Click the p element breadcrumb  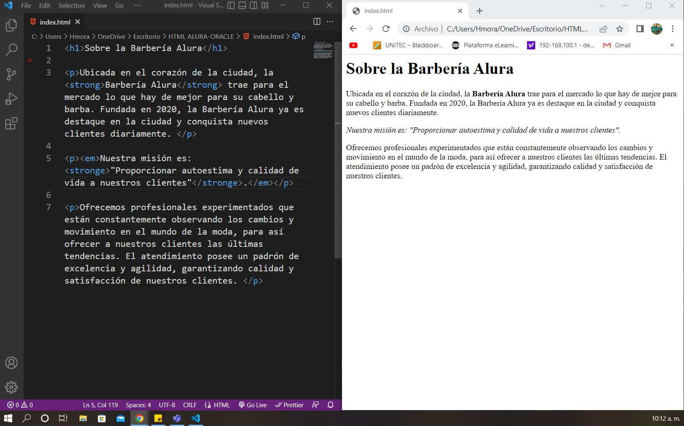coord(299,36)
